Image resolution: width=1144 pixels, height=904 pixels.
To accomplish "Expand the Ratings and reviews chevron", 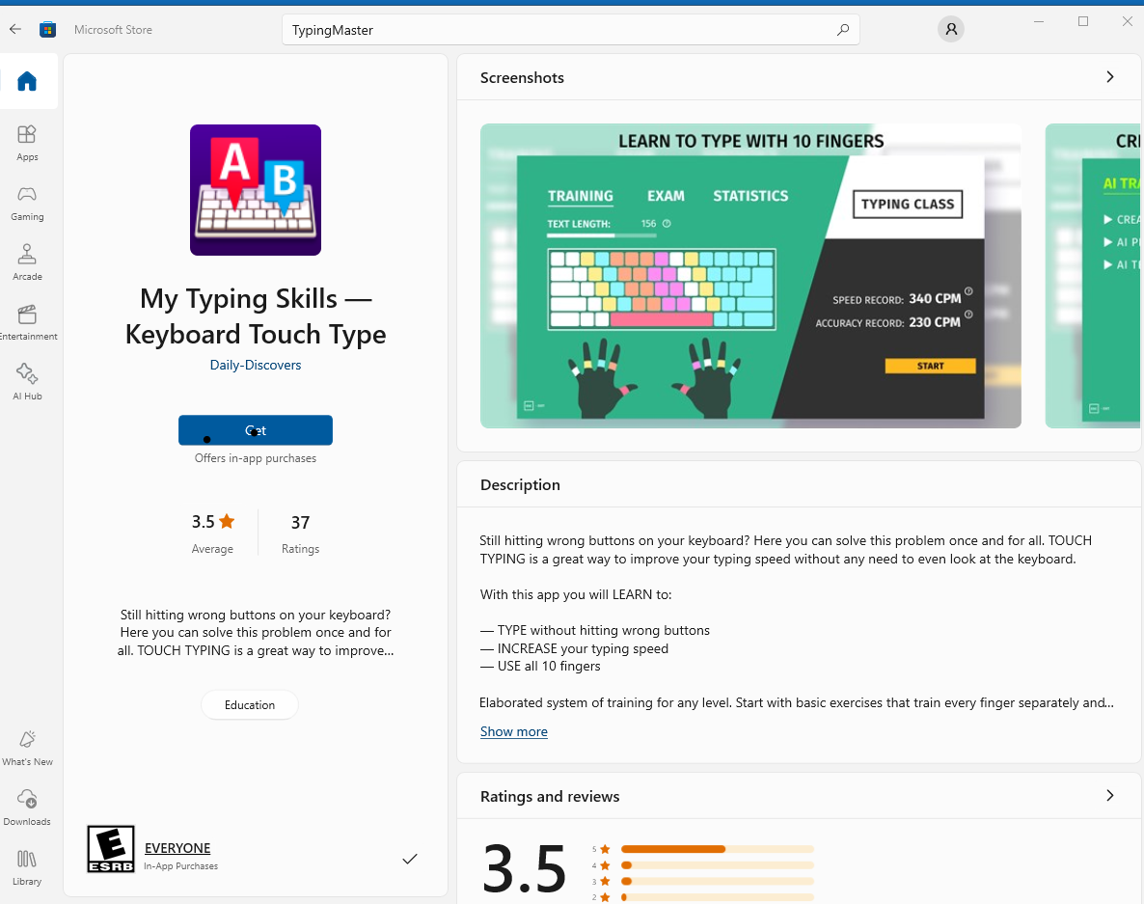I will (1109, 795).
